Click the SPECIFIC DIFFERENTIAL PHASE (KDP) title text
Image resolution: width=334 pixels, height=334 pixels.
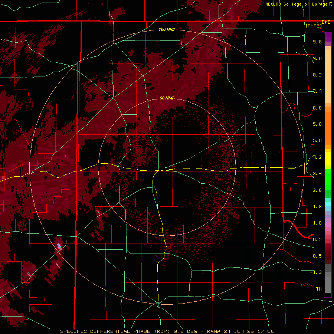click(116, 331)
